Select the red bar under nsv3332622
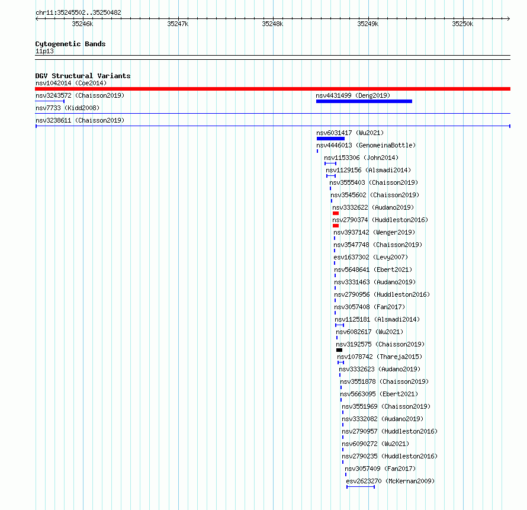This screenshot has height=510, width=527. (x=335, y=213)
